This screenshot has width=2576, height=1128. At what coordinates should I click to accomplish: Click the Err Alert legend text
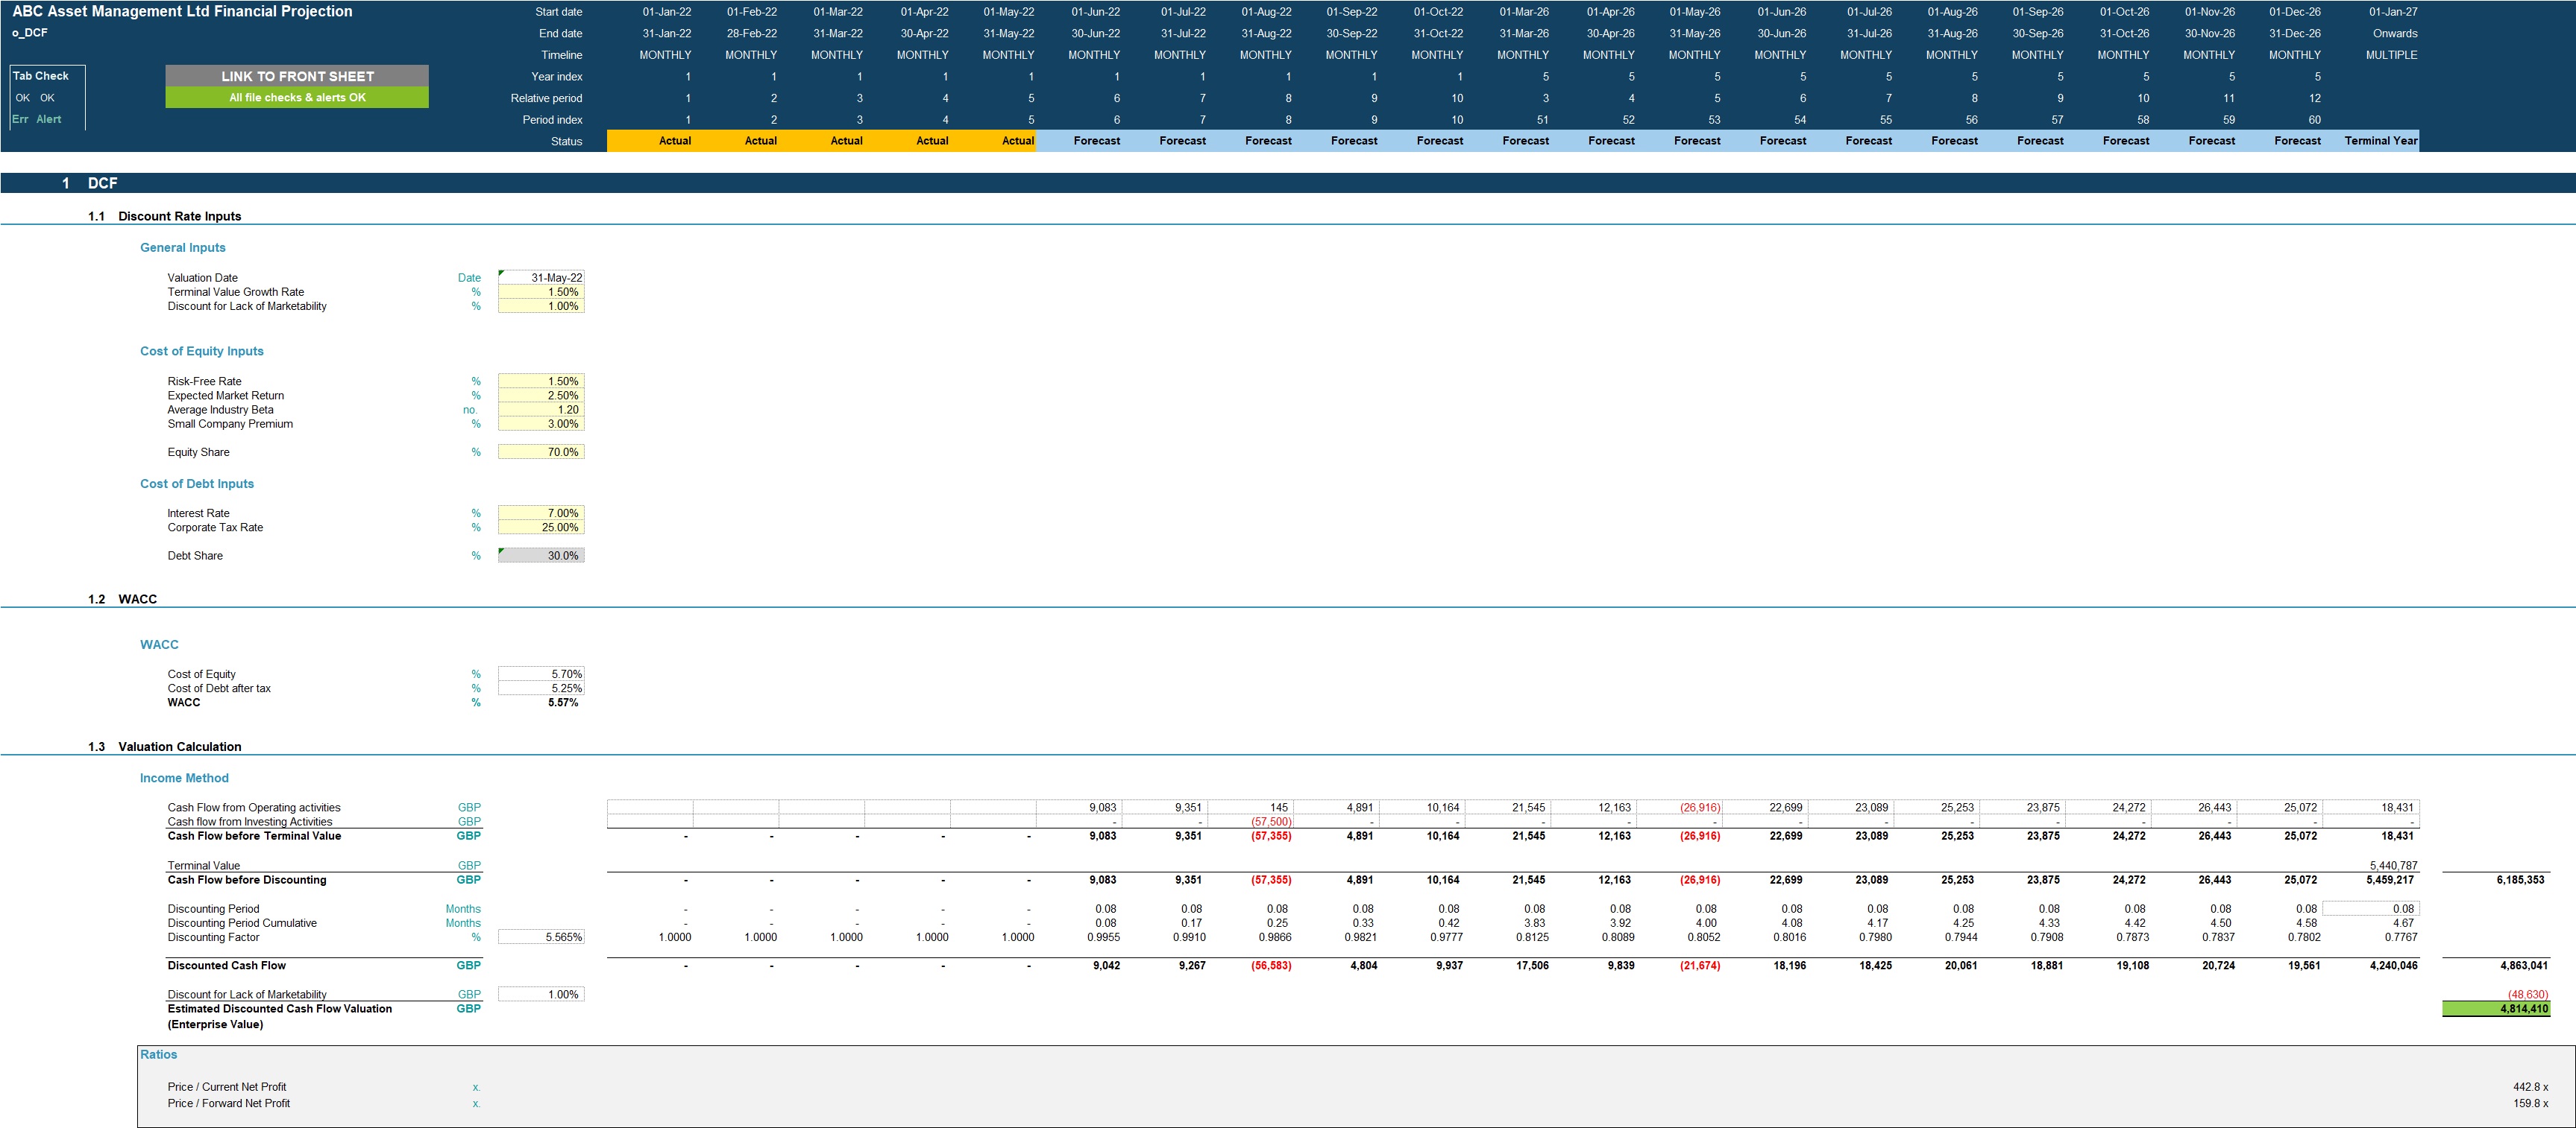click(36, 119)
